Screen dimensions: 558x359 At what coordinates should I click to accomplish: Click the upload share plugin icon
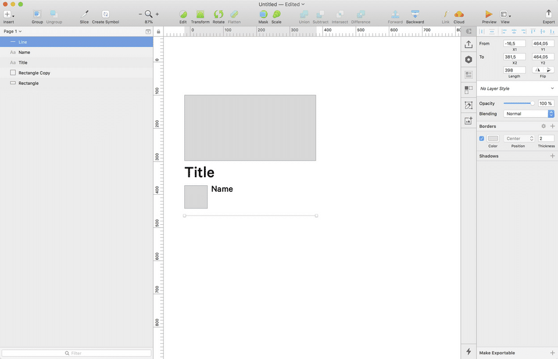coord(468,44)
